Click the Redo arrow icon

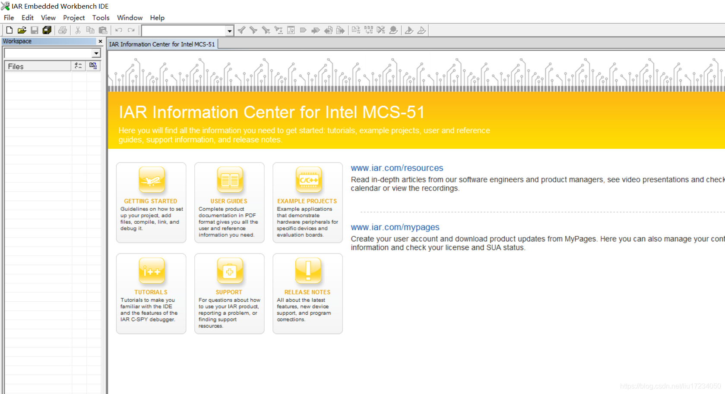[x=131, y=30]
